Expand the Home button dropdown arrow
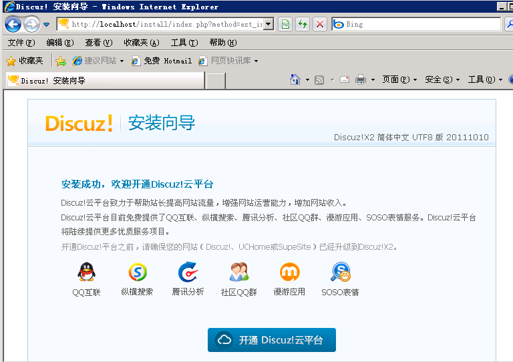513x362 pixels. [307, 79]
